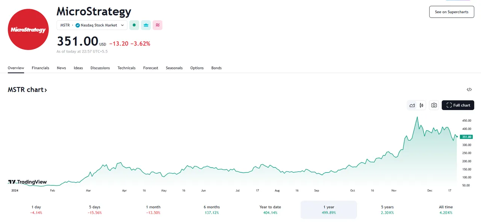Switch to the News tab
The height and width of the screenshot is (222, 481).
coord(61,68)
